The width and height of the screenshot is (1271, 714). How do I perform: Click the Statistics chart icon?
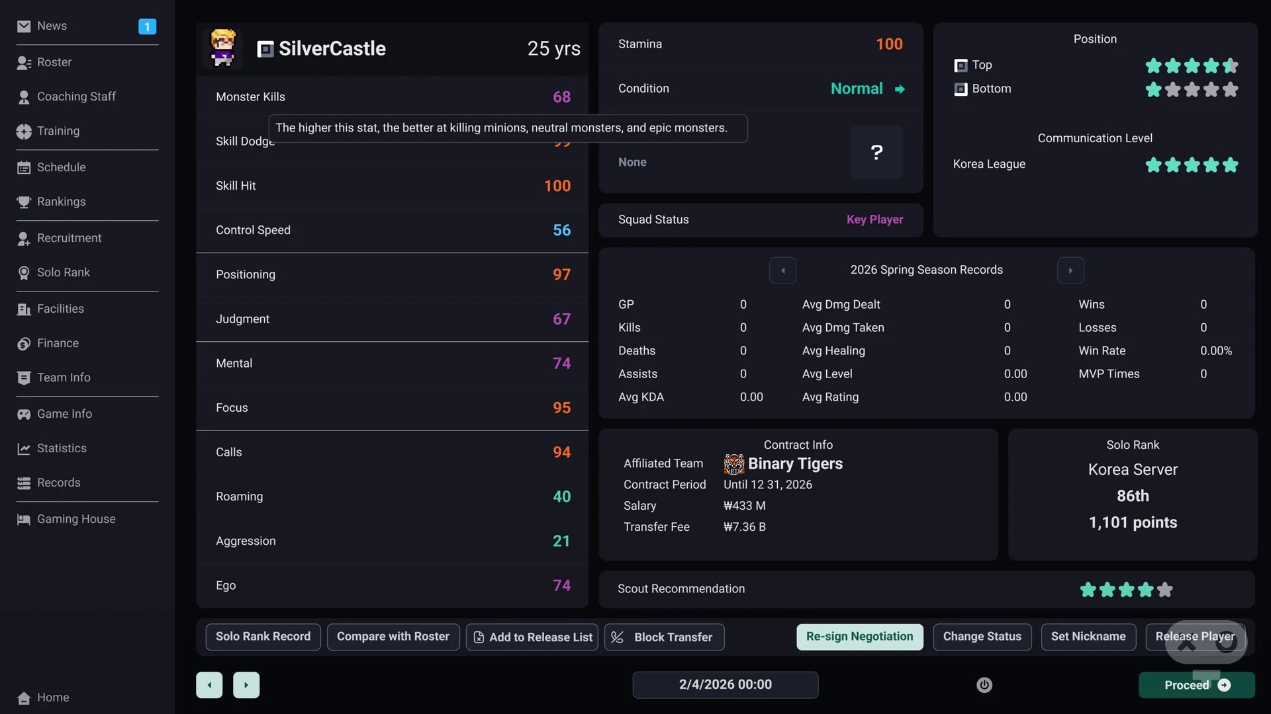pos(24,449)
